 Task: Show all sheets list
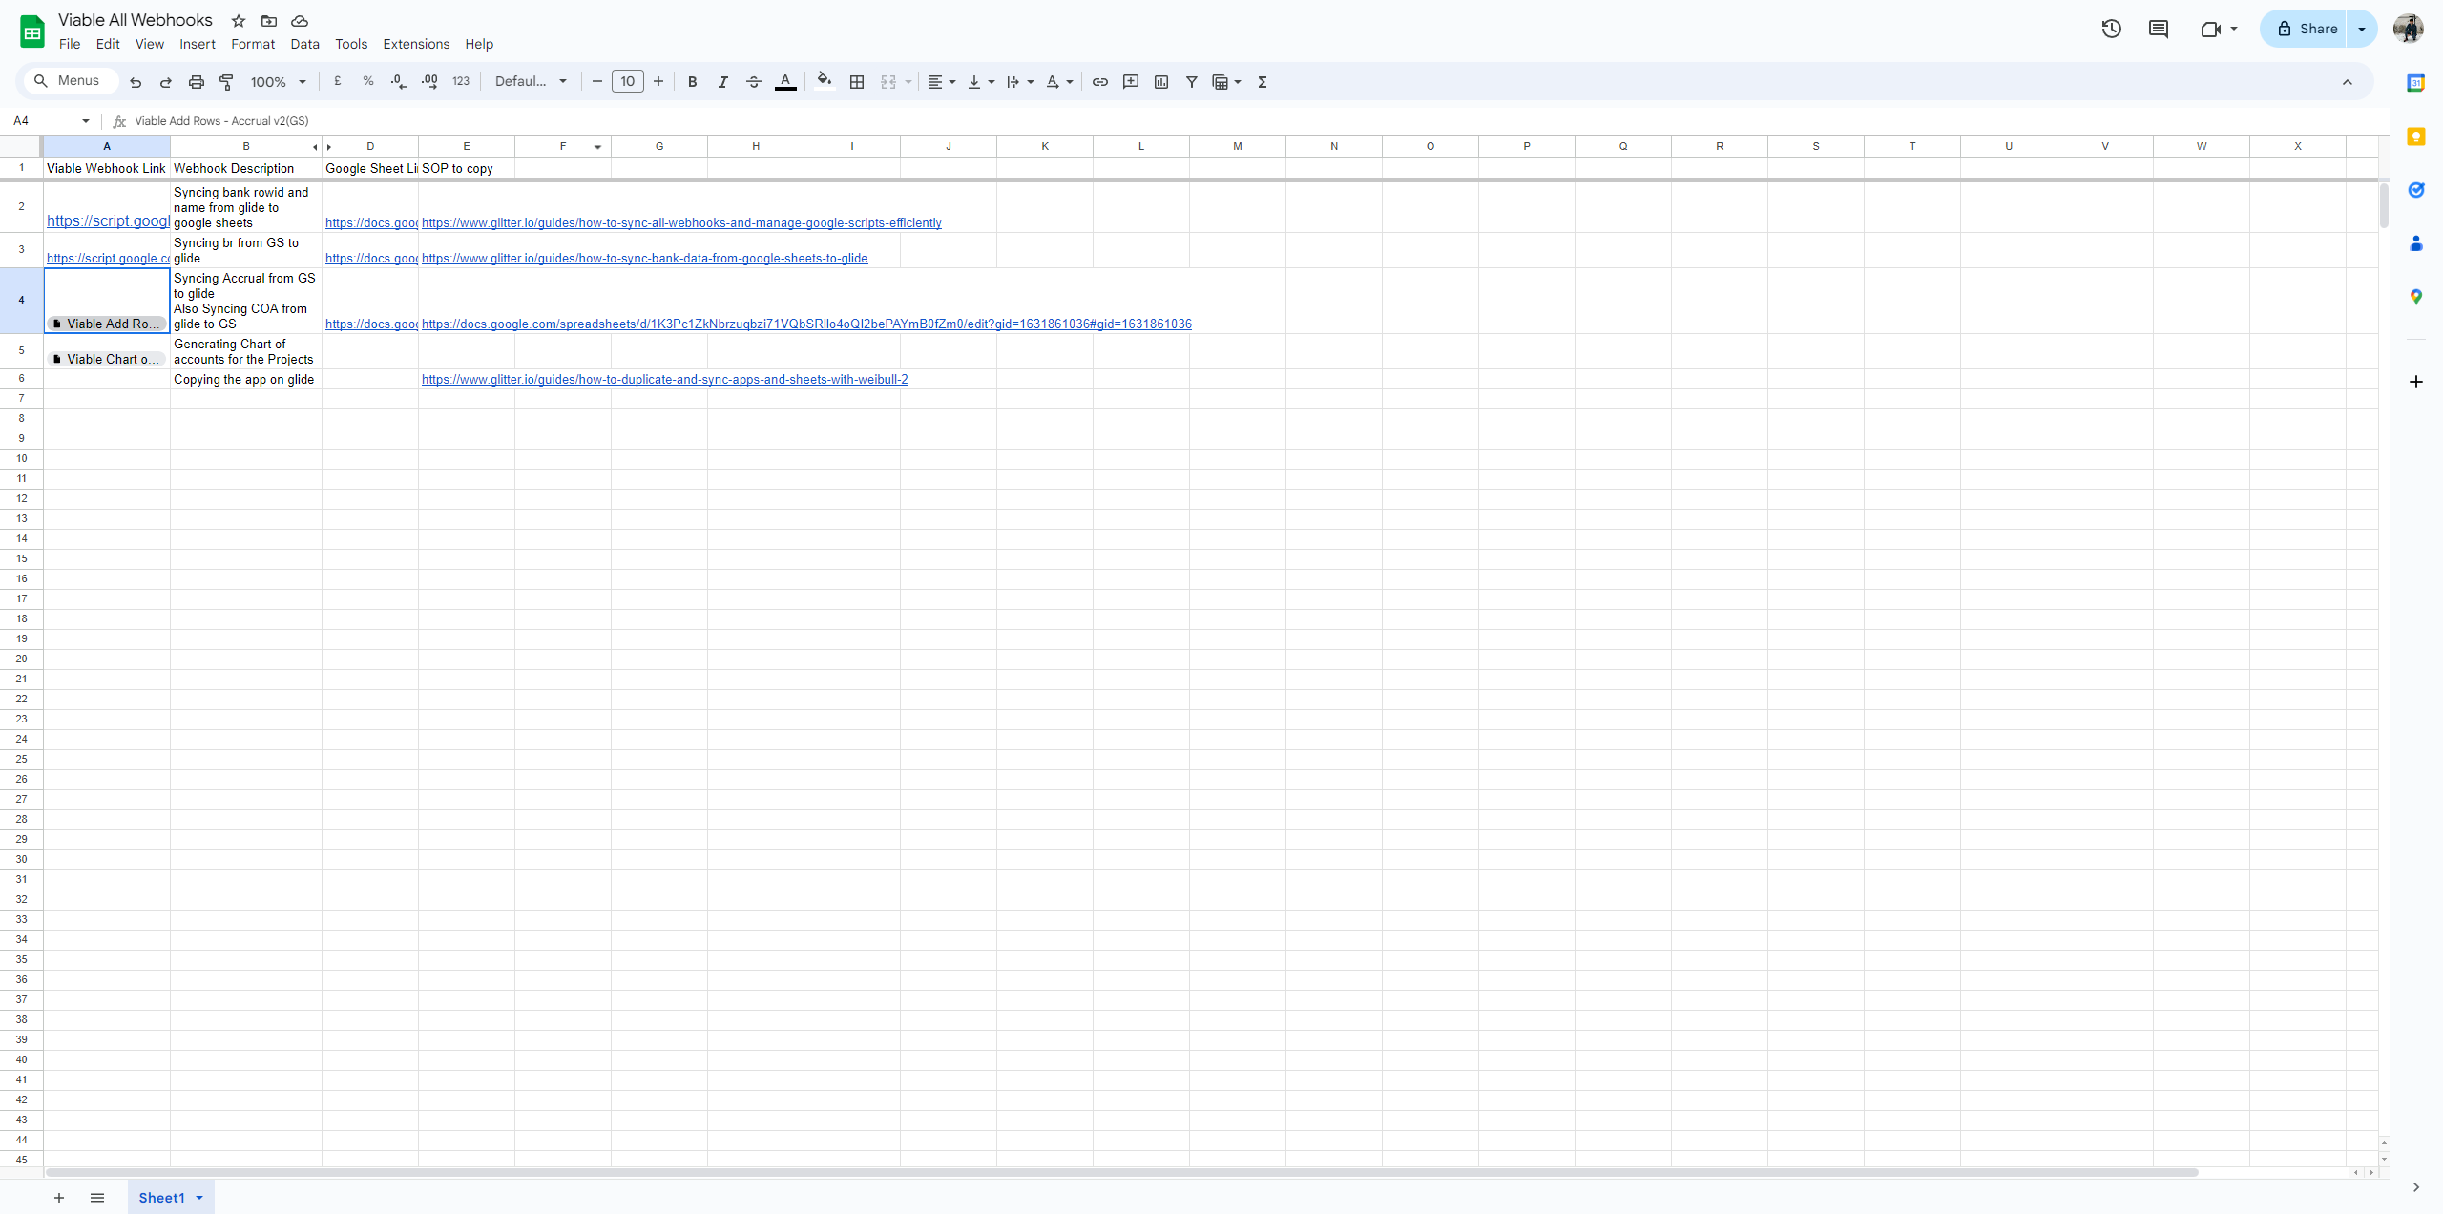(97, 1198)
